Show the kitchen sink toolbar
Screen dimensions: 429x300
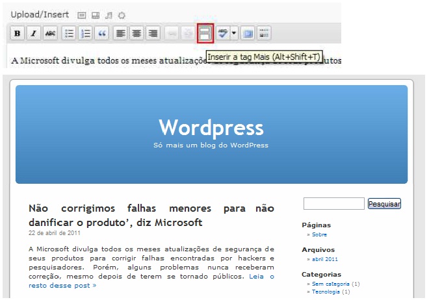pos(264,33)
